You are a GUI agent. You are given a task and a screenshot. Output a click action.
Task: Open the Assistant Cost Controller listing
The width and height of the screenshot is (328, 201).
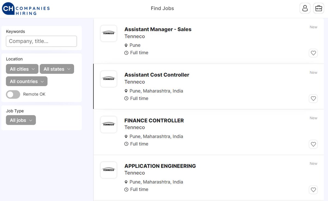click(157, 75)
